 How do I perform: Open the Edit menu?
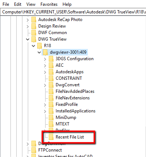click(18, 4)
